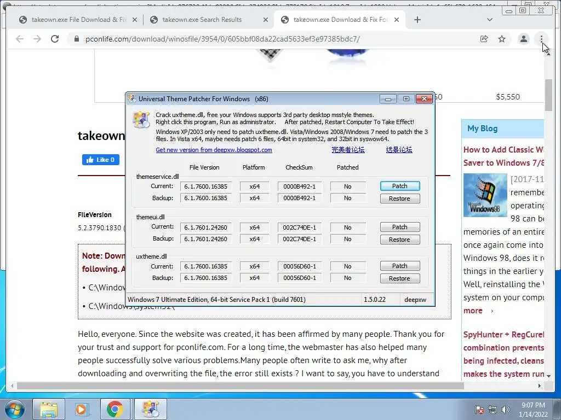The image size is (561, 420).
Task: Click themeservice.dll current checksum 0000B492-1
Action: (299, 186)
